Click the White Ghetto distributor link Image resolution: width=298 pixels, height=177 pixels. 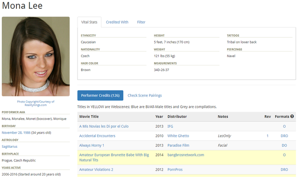(x=178, y=136)
